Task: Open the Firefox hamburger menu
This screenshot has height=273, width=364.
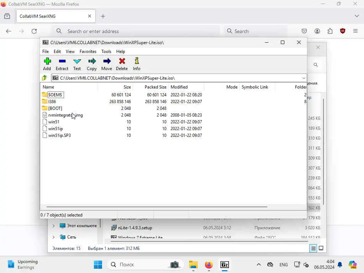Action: tap(355, 31)
